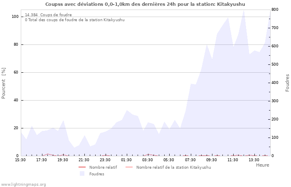Click the 05:30 time axis label

pyautogui.click(x=168, y=160)
